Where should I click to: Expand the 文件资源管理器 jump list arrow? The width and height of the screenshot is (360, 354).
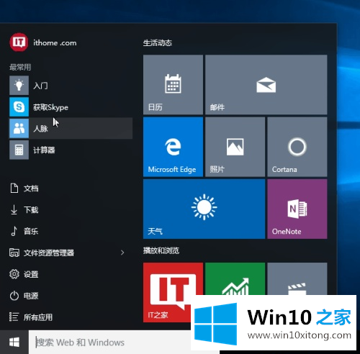(122, 253)
